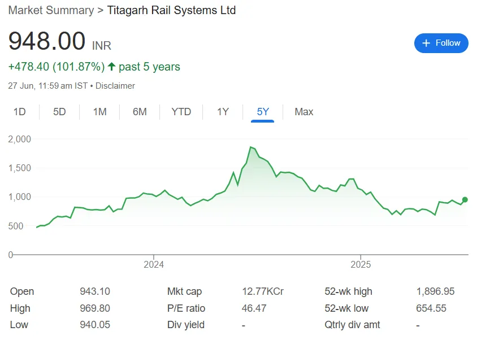Click the P/E ratio label
The height and width of the screenshot is (340, 490).
pyautogui.click(x=187, y=308)
